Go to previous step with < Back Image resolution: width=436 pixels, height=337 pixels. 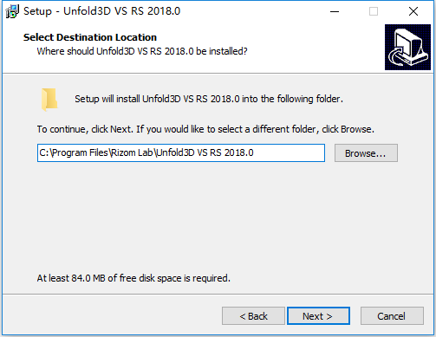[x=253, y=316]
